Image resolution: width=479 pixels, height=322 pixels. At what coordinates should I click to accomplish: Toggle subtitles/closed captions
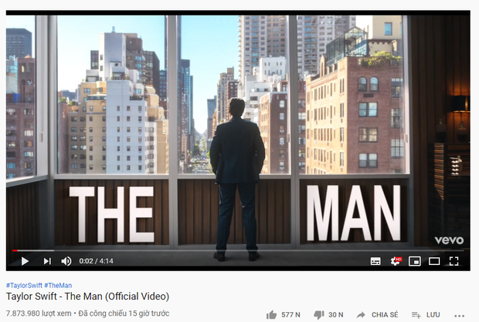pyautogui.click(x=375, y=261)
